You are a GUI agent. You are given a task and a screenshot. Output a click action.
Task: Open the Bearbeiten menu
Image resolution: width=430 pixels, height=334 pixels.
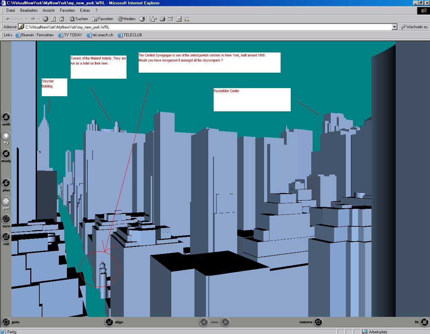coord(29,10)
